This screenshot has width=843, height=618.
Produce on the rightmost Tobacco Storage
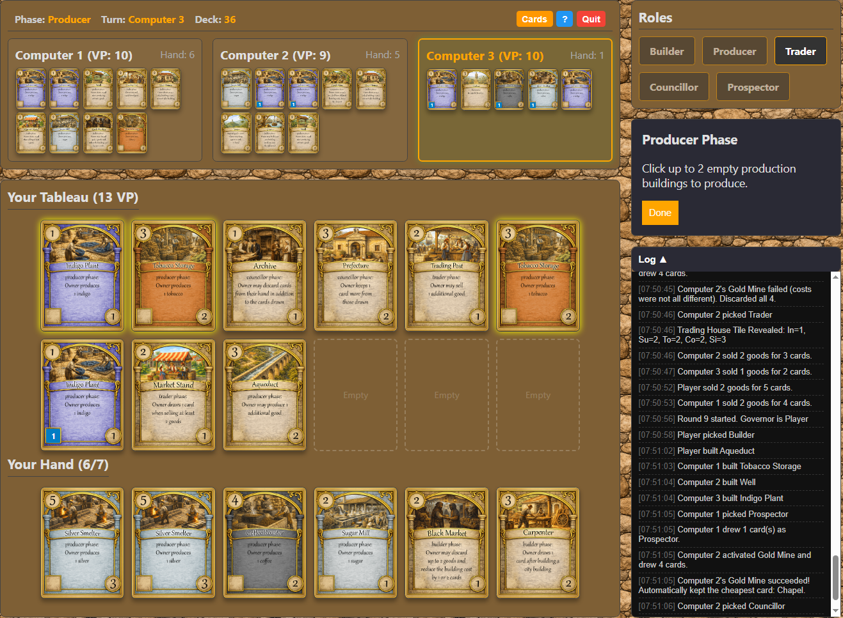[x=538, y=275]
